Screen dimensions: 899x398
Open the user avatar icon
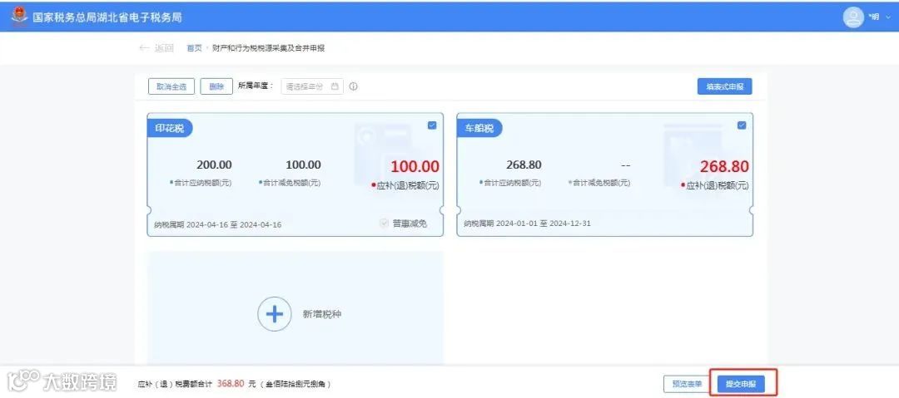pyautogui.click(x=853, y=17)
